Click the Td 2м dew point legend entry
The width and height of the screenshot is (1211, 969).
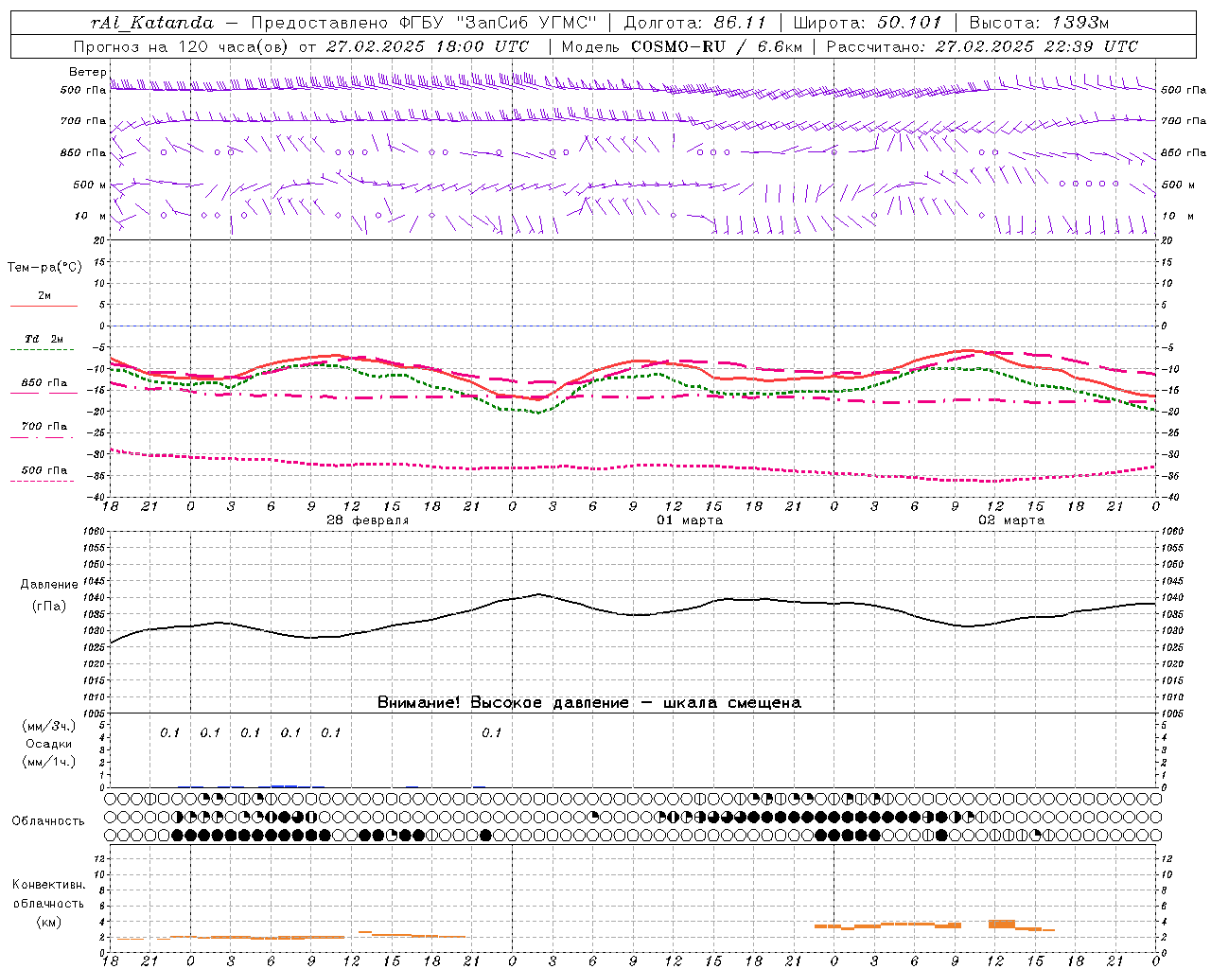(x=44, y=339)
